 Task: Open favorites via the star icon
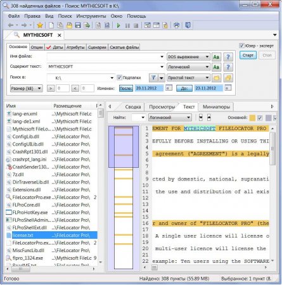coord(40,25)
